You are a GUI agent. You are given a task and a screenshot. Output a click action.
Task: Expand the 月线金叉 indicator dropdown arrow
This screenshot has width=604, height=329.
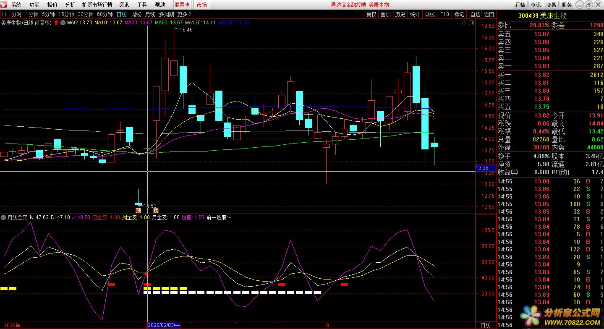click(4, 217)
